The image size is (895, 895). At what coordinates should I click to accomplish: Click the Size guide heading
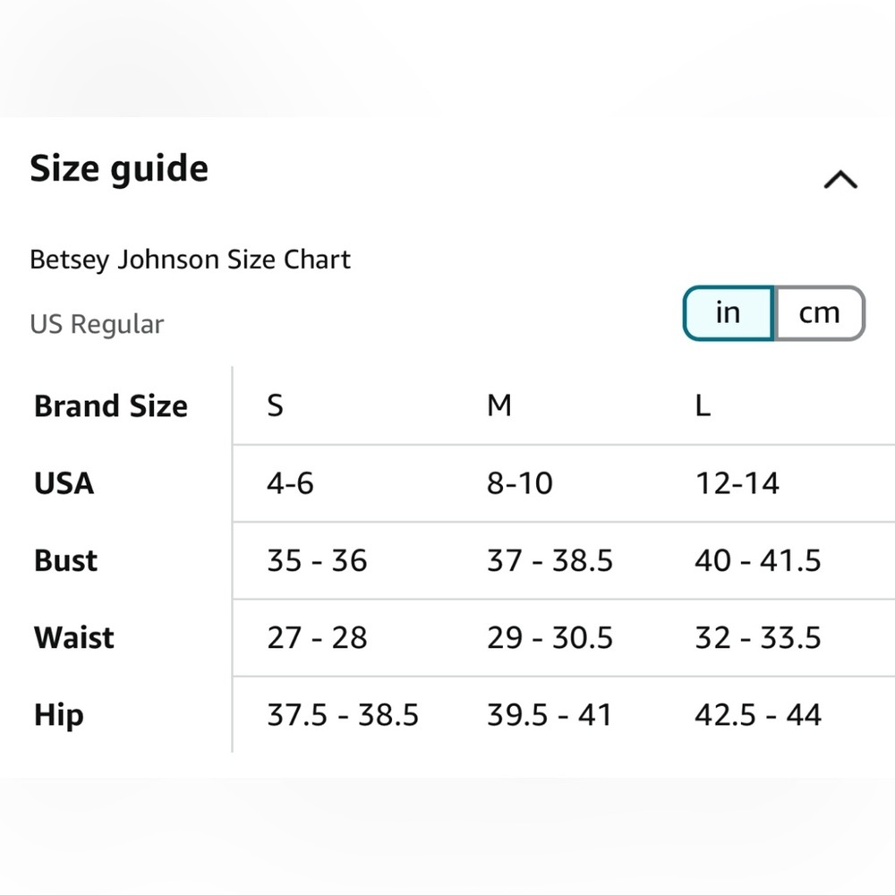(119, 168)
